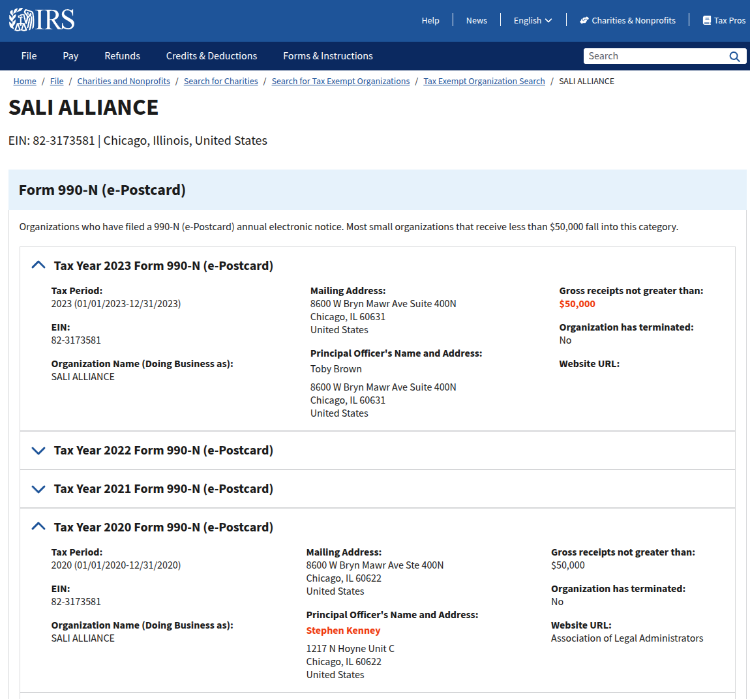
Task: Open the Refunds menu
Action: click(123, 56)
